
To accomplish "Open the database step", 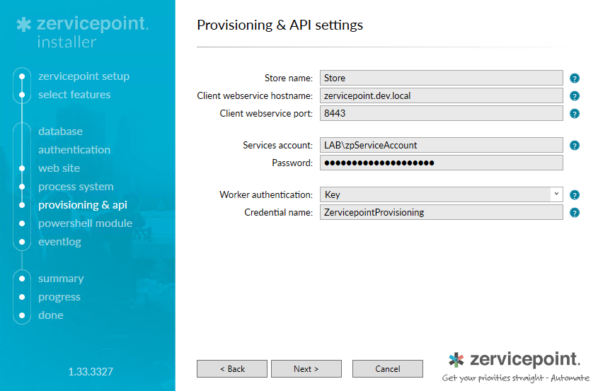I will (x=60, y=132).
